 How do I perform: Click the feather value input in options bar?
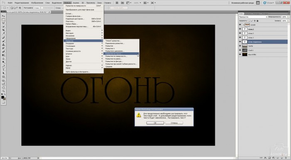(x=37, y=8)
